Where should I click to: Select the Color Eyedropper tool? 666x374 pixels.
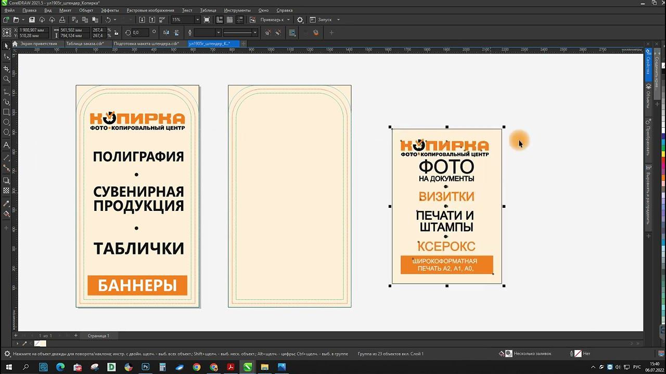[6, 203]
